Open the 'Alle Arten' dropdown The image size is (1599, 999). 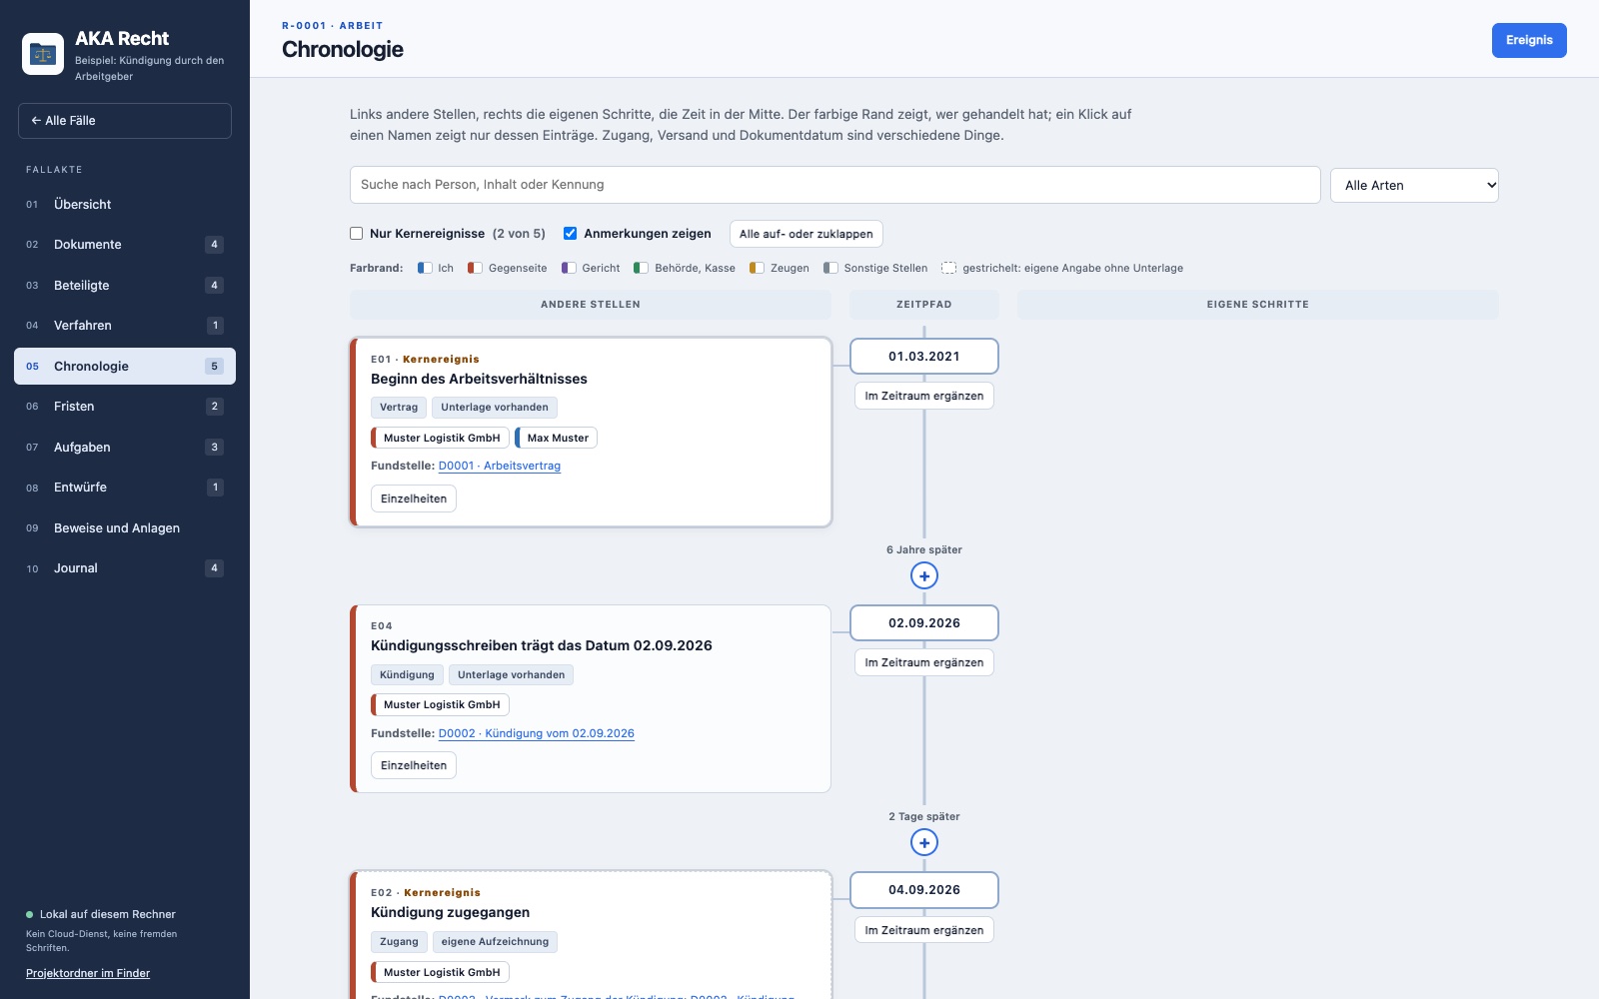1414,185
